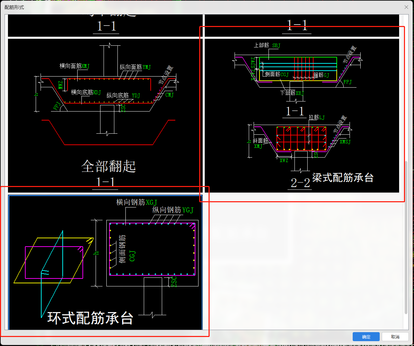Click the 横向底筋 XDJ label
The width and height of the screenshot is (414, 346).
[x=86, y=92]
